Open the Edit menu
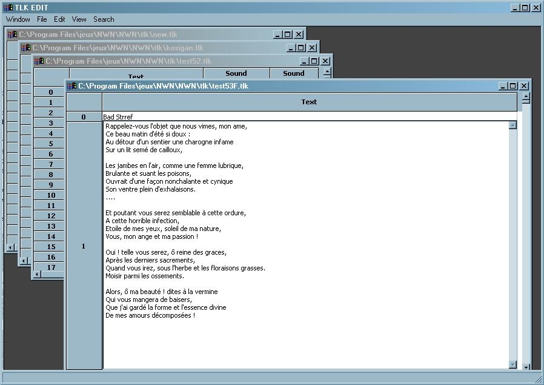Viewport: 544px width, 385px height. coord(59,19)
